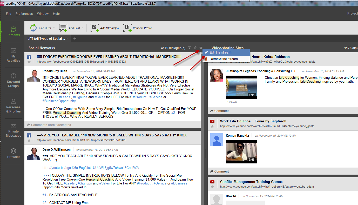
Task: Open the Preferences menu
Action: pos(24,14)
